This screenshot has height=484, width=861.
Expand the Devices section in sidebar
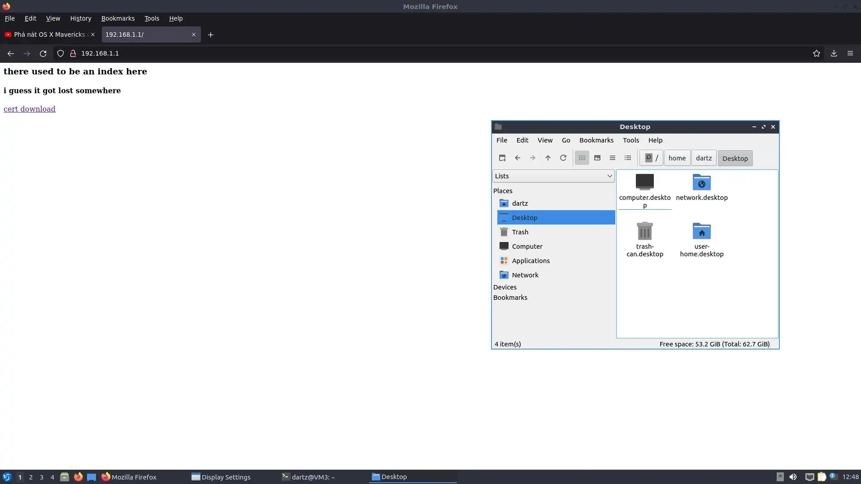point(504,287)
